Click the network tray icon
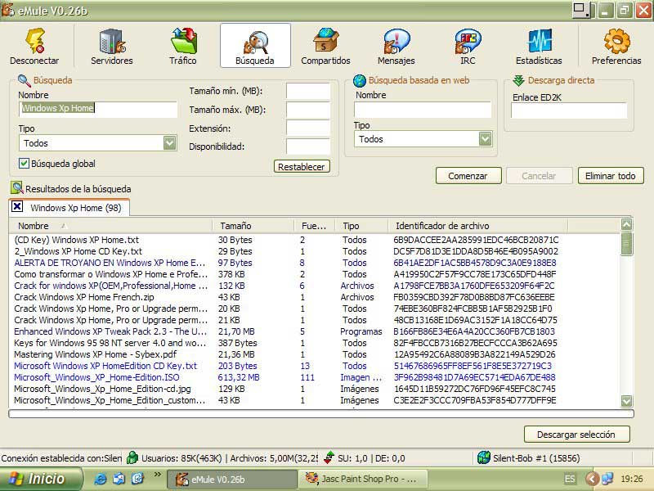 607,479
